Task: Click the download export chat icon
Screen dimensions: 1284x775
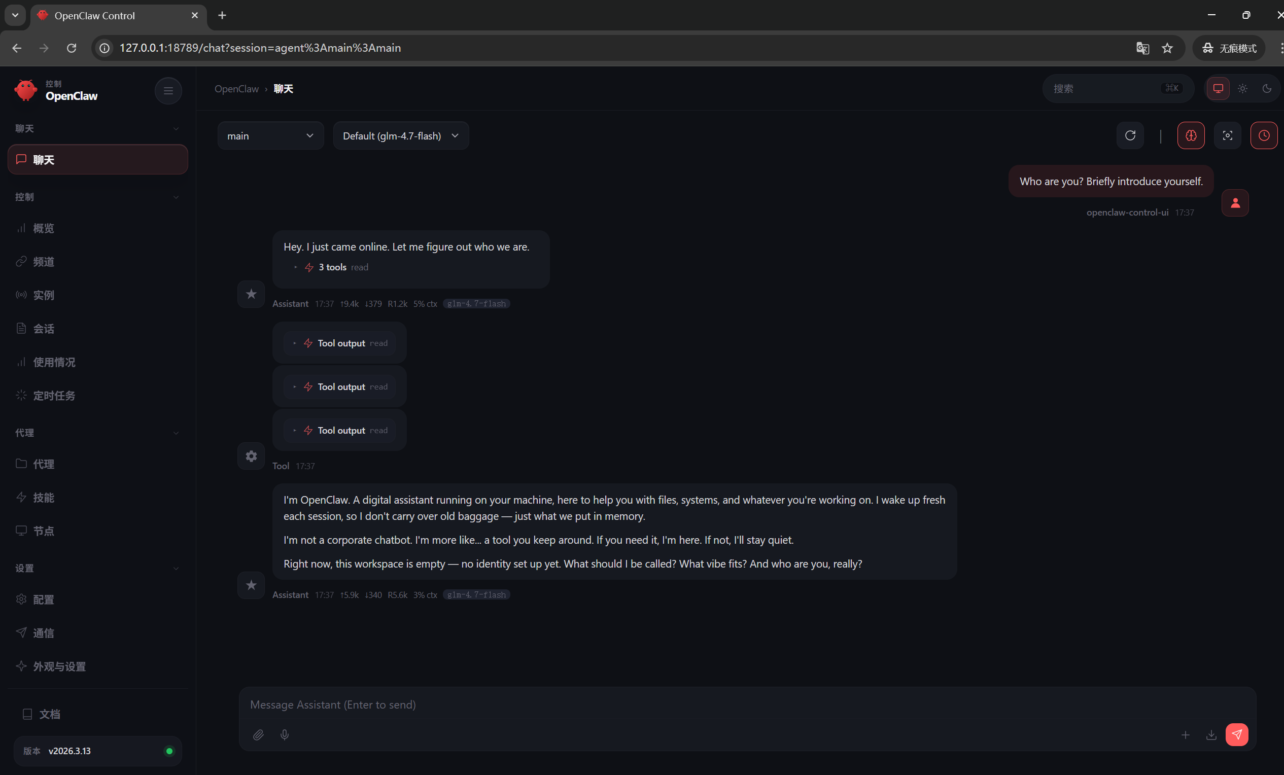Action: (x=1211, y=735)
